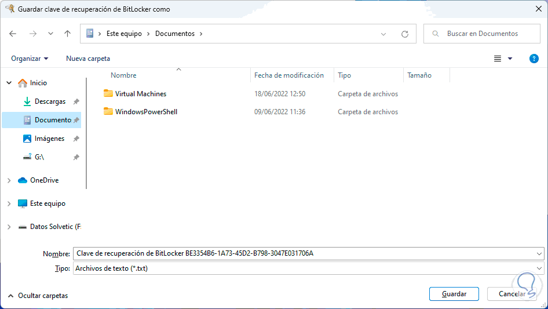Expand the 'Este equipo' tree node
This screenshot has width=548, height=309.
pyautogui.click(x=9, y=203)
